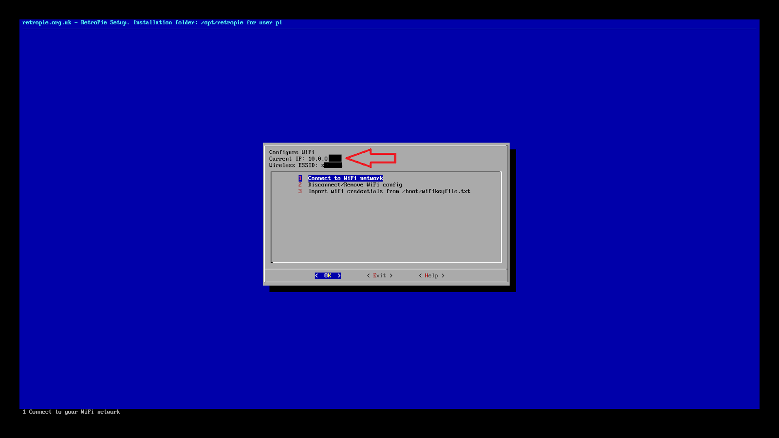Click the "Current IP: 10.0.0" text
Image resolution: width=779 pixels, height=438 pixels.
click(x=298, y=158)
